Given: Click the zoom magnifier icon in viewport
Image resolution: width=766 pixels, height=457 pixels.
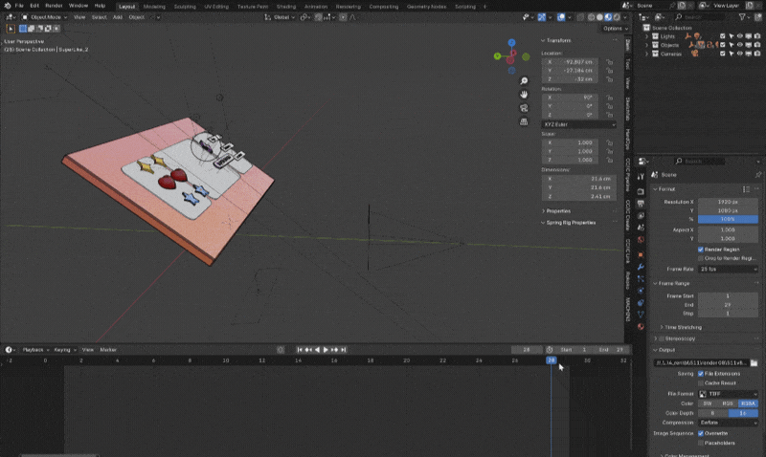Looking at the screenshot, I should pos(524,80).
